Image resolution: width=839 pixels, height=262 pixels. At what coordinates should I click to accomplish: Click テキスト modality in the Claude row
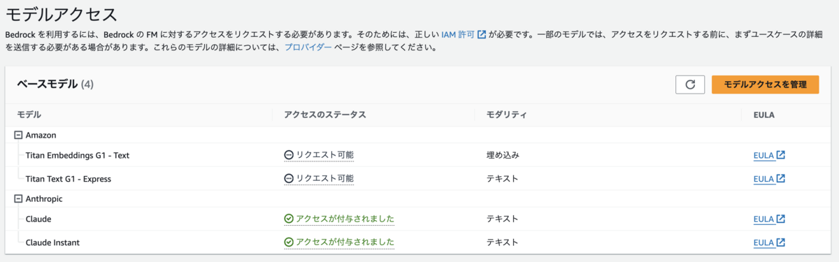point(503,219)
